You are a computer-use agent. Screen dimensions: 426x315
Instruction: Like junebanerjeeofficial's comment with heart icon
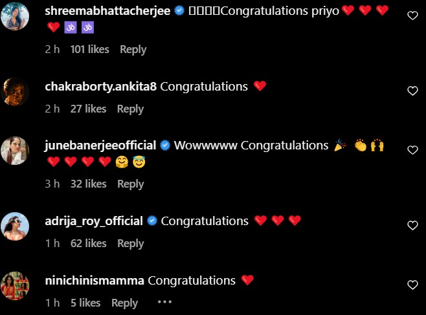[x=412, y=150]
